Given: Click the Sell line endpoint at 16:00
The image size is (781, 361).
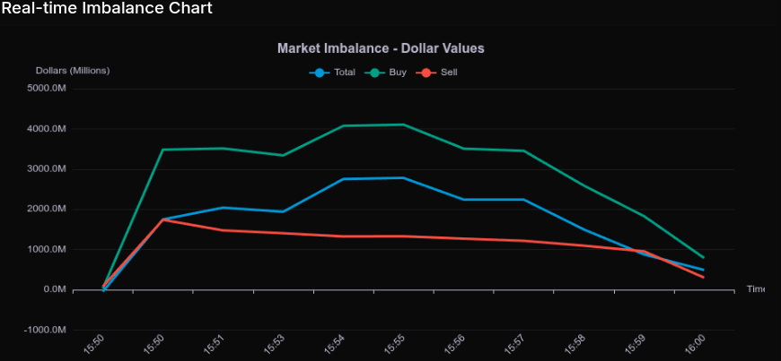Looking at the screenshot, I should tap(703, 277).
